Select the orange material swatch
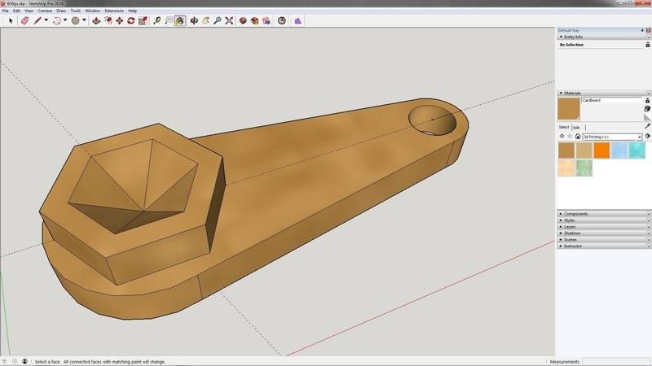The image size is (652, 366). [601, 150]
